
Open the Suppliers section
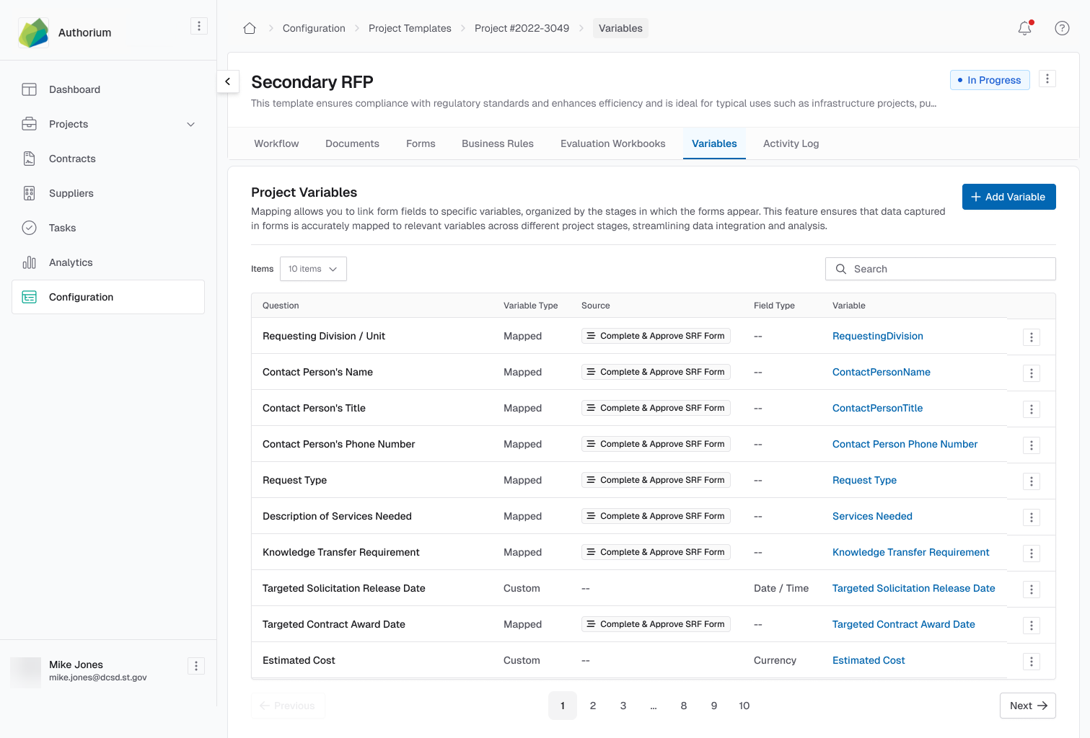71,193
